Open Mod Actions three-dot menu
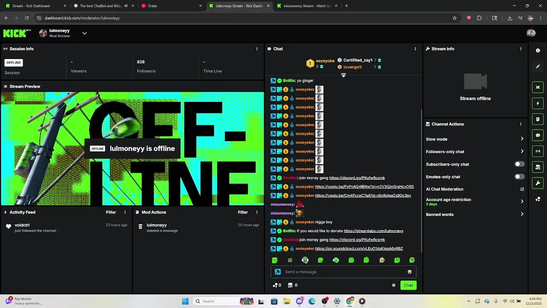The height and width of the screenshot is (308, 547). [x=257, y=212]
